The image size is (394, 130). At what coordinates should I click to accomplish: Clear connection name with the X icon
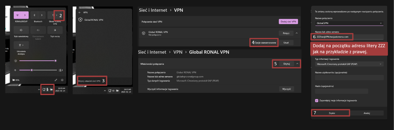(381, 23)
